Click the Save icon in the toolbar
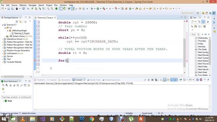Viewport: 217px width, 122px height. [8, 9]
